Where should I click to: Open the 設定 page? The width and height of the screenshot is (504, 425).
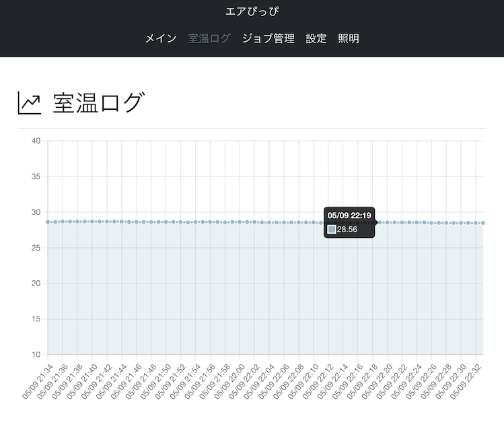click(x=316, y=38)
